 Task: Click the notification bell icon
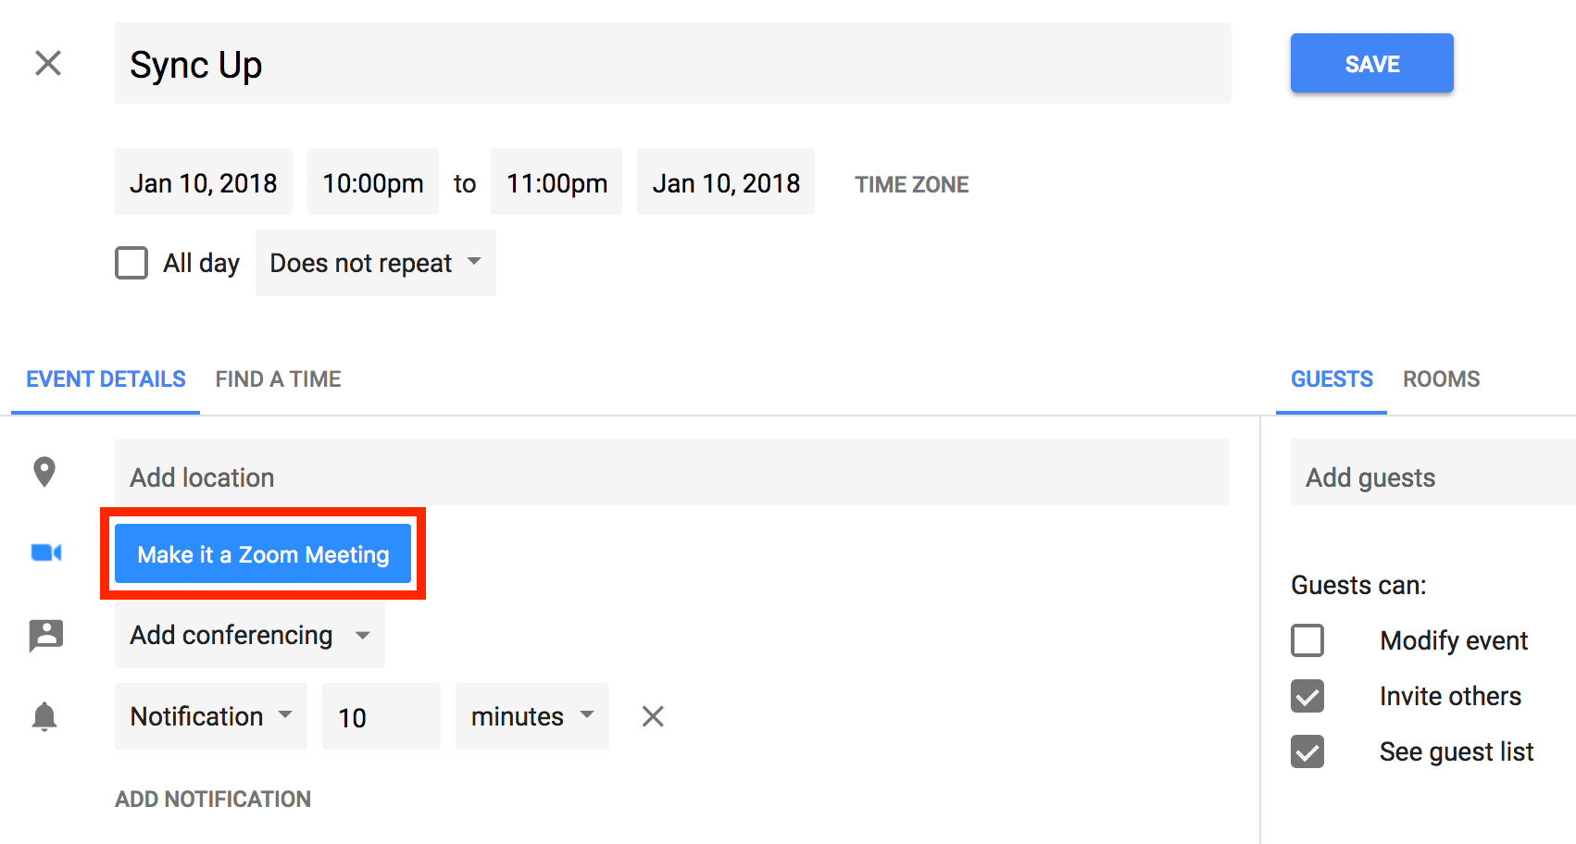click(x=44, y=715)
